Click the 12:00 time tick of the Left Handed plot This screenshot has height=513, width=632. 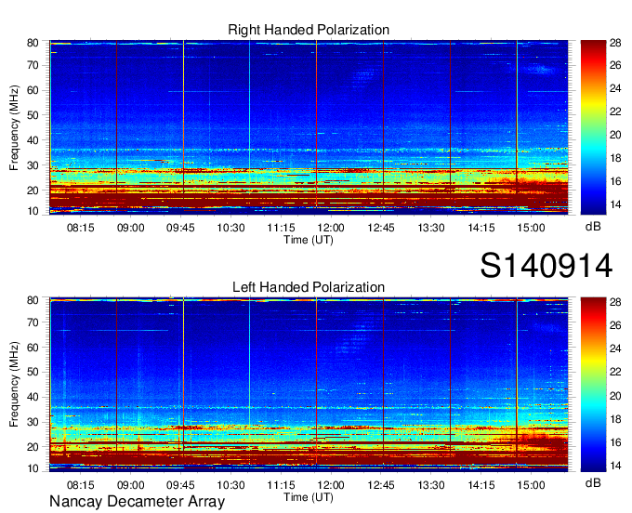tap(331, 485)
